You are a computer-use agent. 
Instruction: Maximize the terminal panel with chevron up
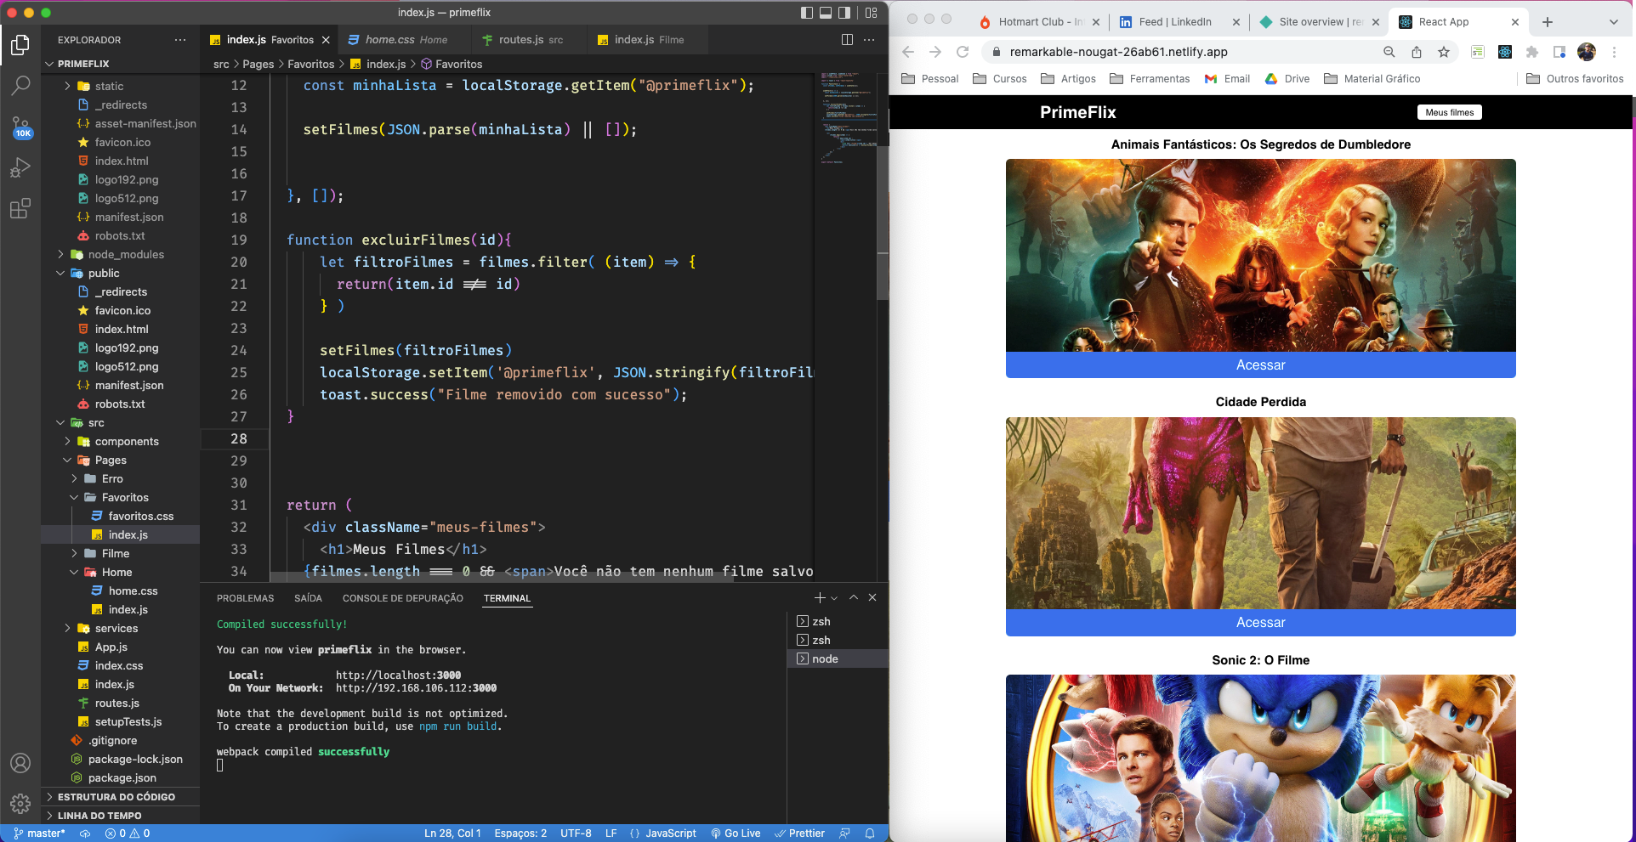854,597
